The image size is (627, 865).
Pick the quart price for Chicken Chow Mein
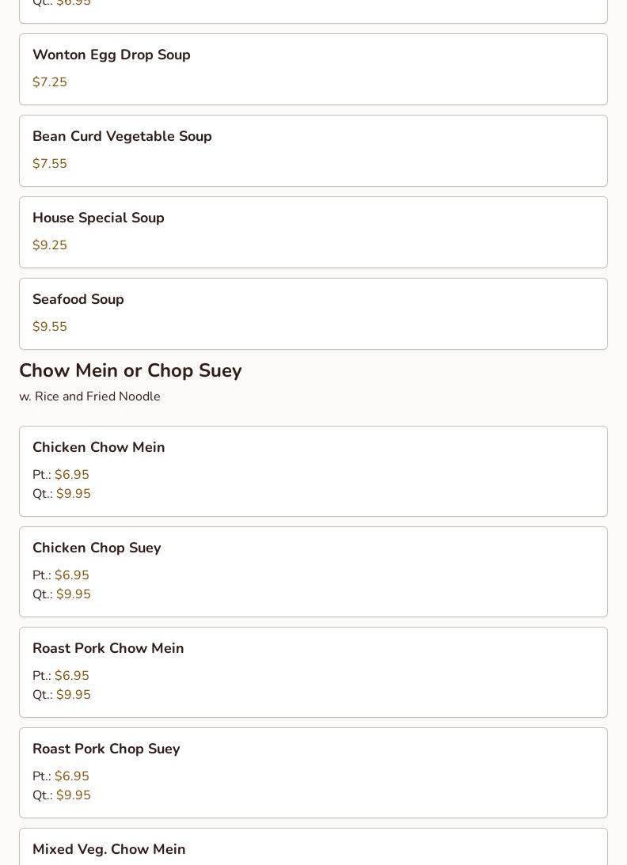click(74, 494)
